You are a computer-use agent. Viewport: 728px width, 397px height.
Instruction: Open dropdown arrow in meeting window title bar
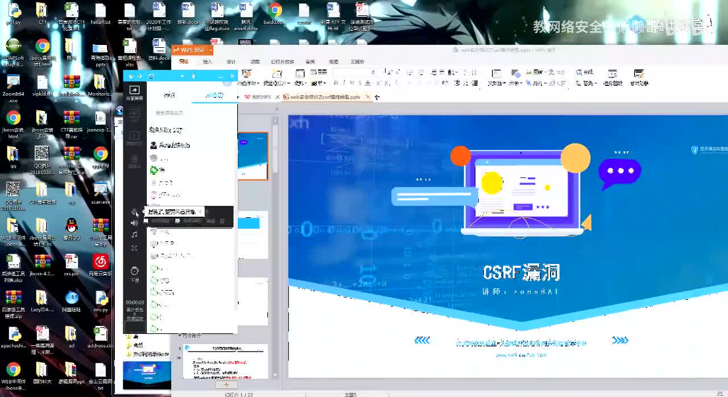click(x=182, y=76)
